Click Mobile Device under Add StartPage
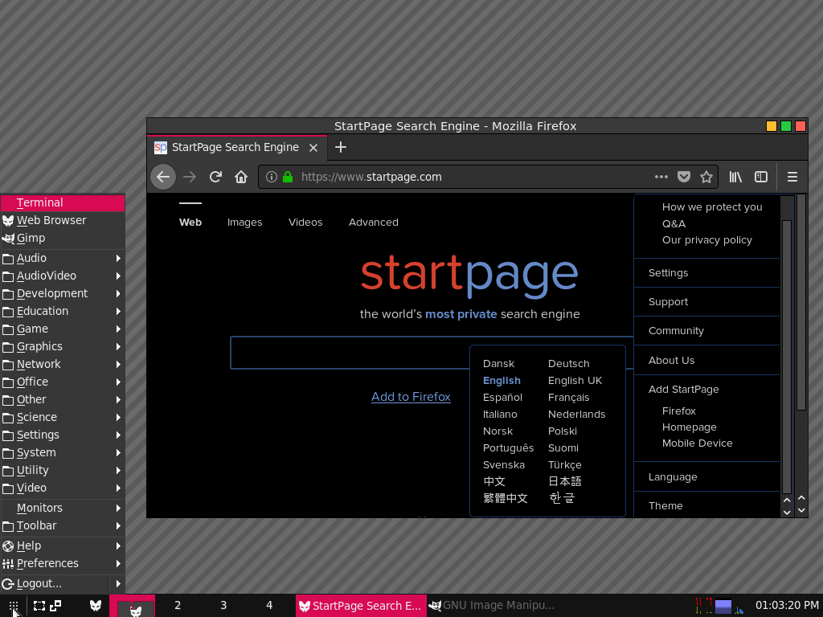Image resolution: width=823 pixels, height=617 pixels. (697, 443)
